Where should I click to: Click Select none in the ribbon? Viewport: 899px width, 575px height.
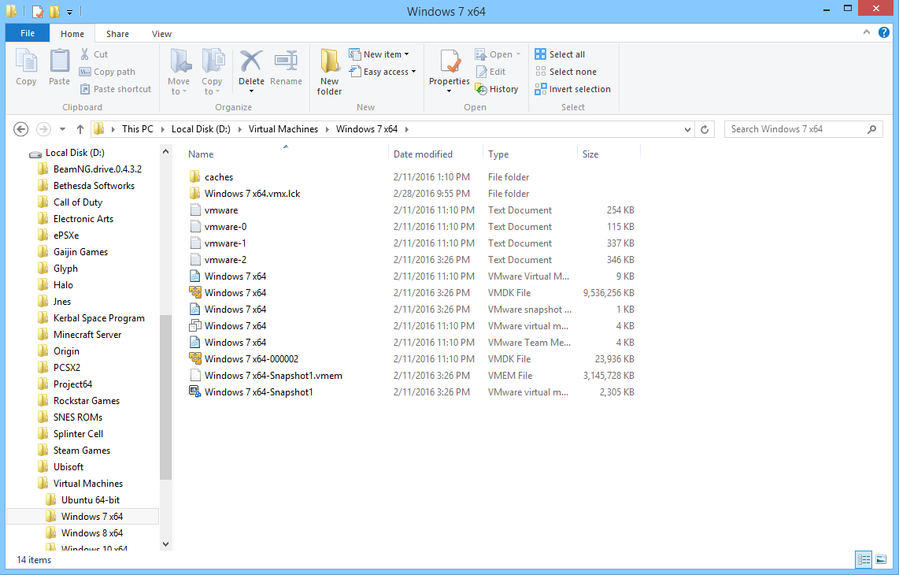(565, 72)
